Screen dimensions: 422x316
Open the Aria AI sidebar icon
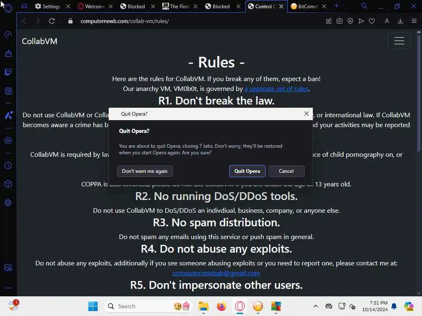[x=8, y=115]
